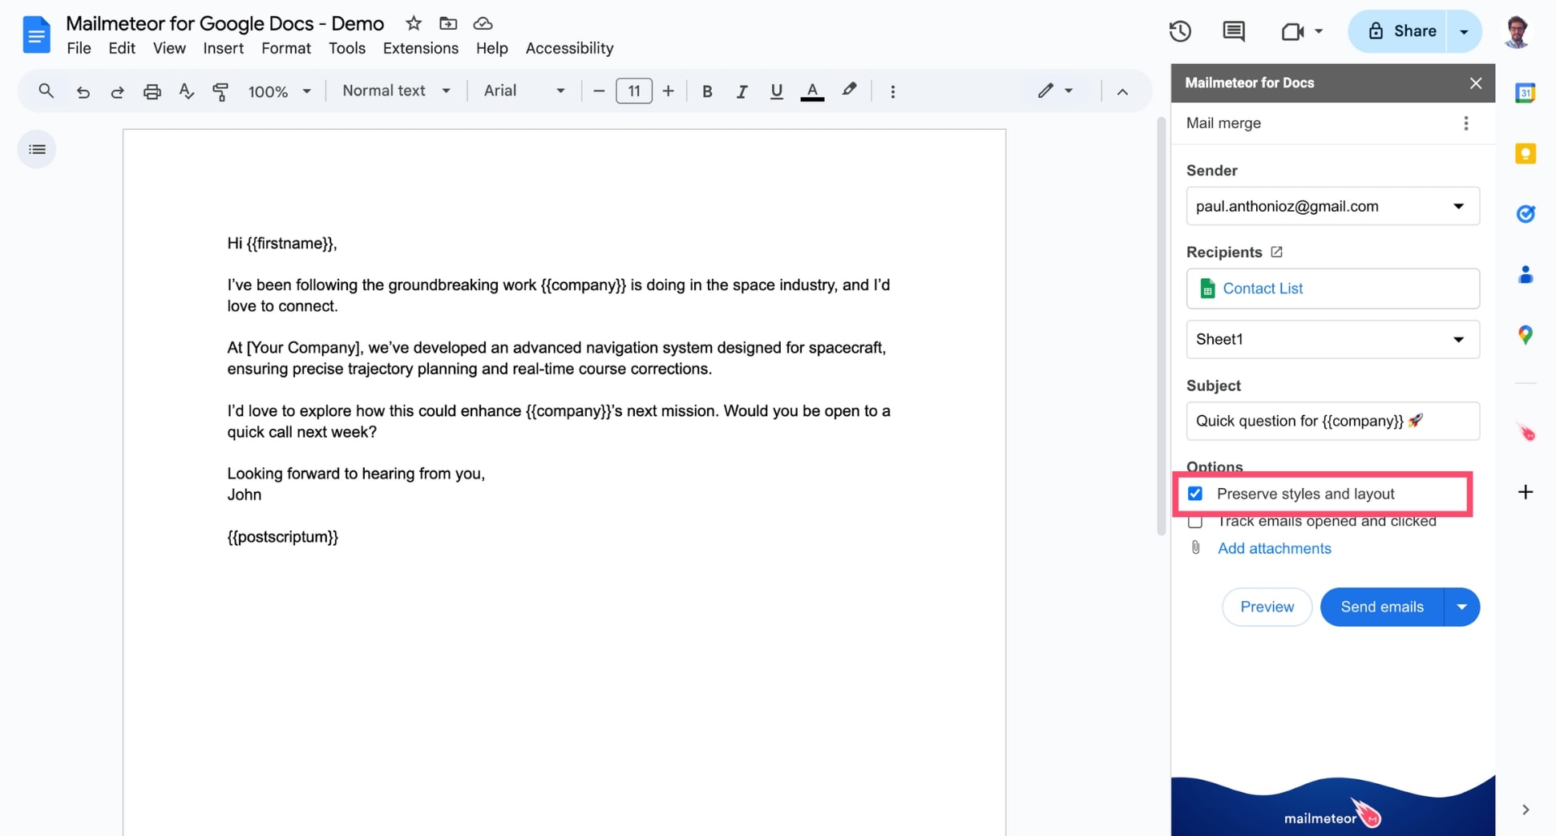Toggle italic formatting
Image resolution: width=1556 pixels, height=836 pixels.
742,91
